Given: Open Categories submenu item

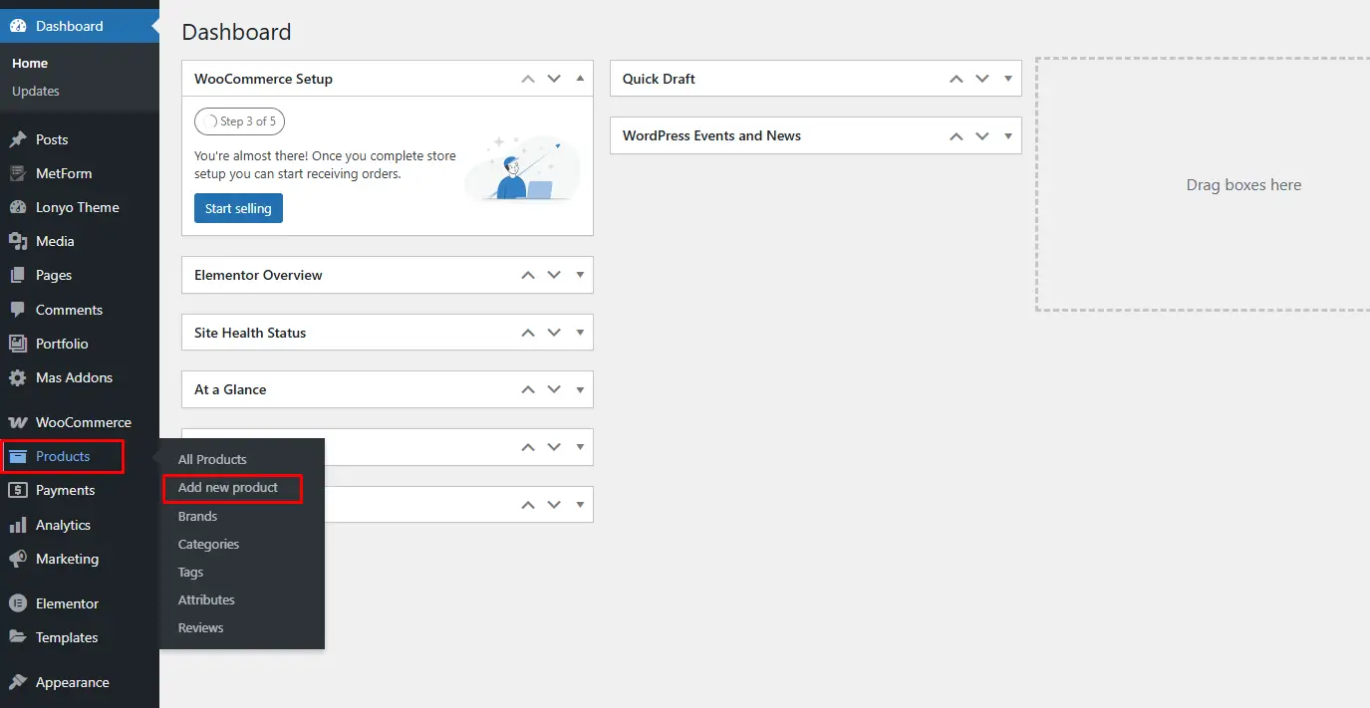Looking at the screenshot, I should 209,544.
